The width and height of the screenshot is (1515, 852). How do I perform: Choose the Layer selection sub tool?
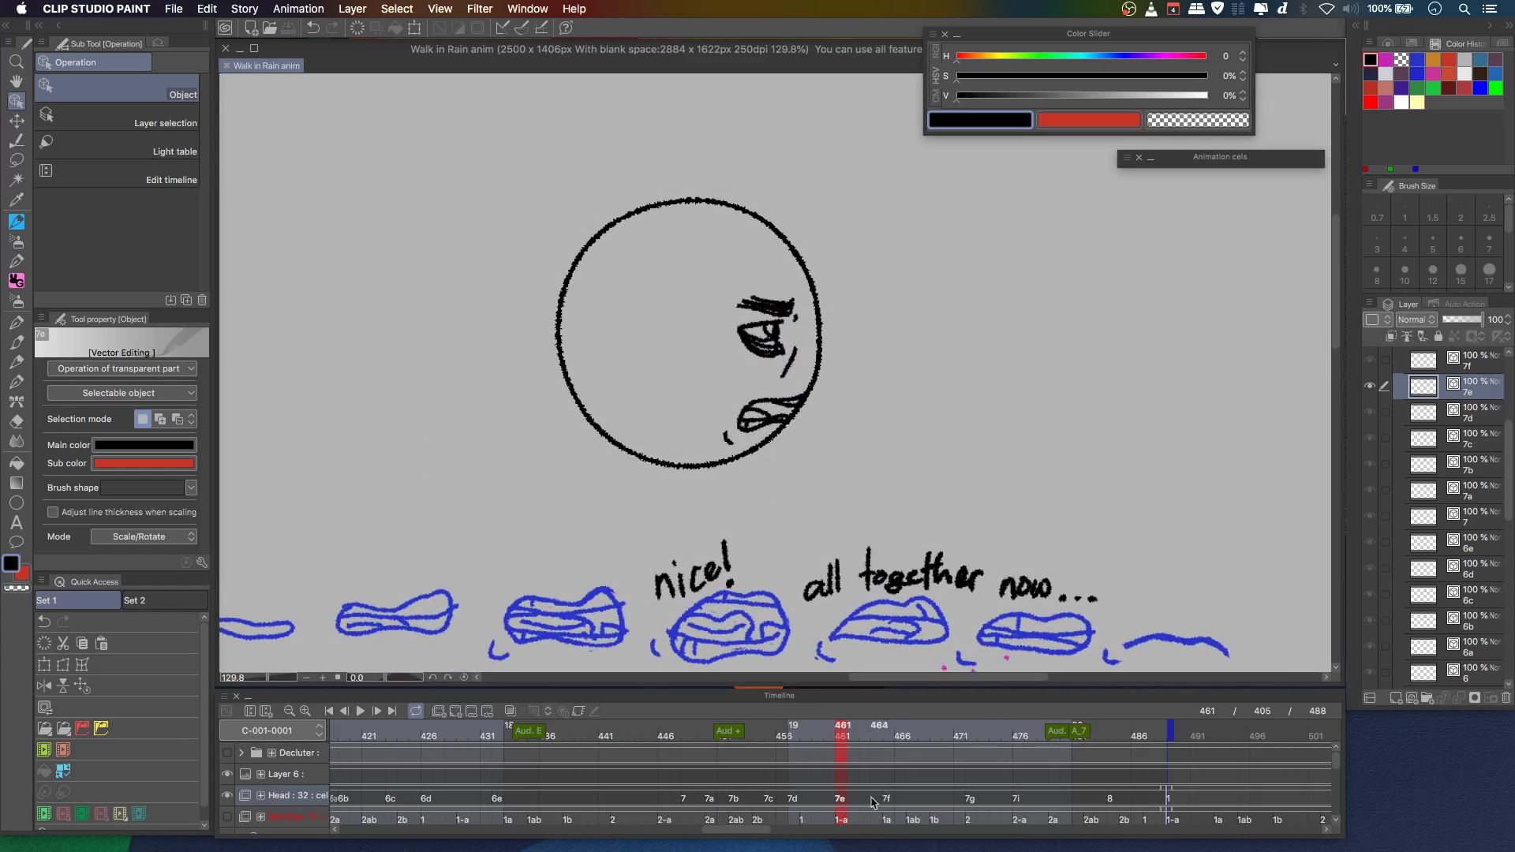117,116
